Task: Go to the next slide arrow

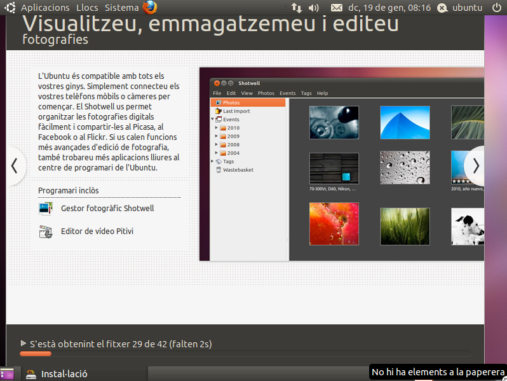Action: click(475, 166)
